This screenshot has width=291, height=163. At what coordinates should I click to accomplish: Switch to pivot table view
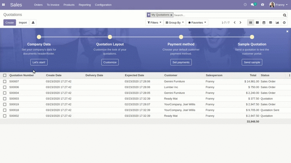pos(271,23)
